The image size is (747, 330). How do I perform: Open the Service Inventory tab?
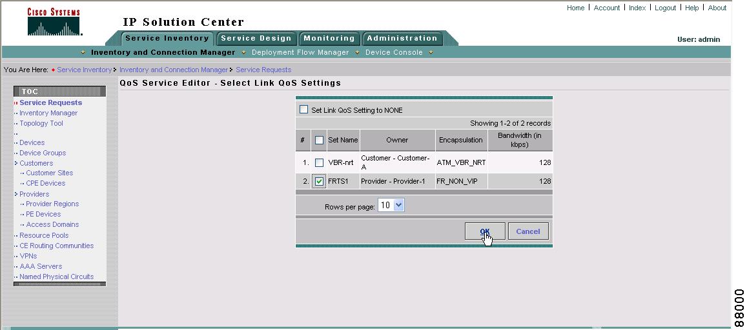[x=167, y=38]
